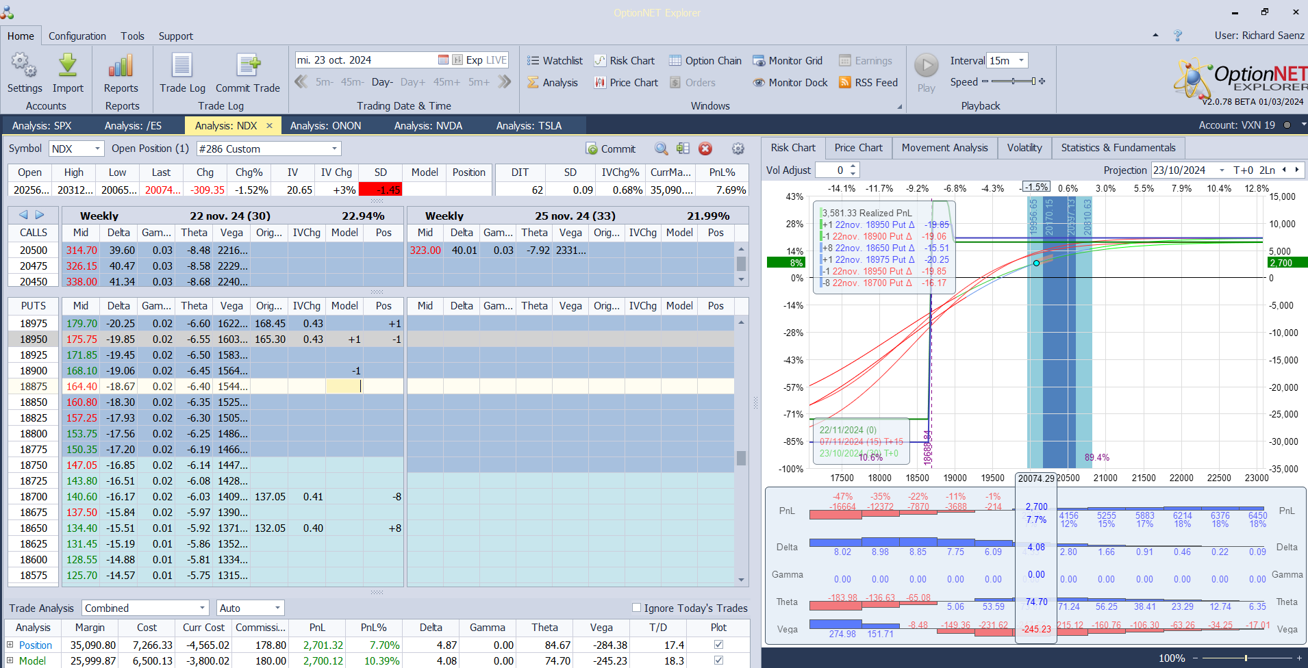Open the Auto dropdown
This screenshot has width=1308, height=668.
coord(277,608)
